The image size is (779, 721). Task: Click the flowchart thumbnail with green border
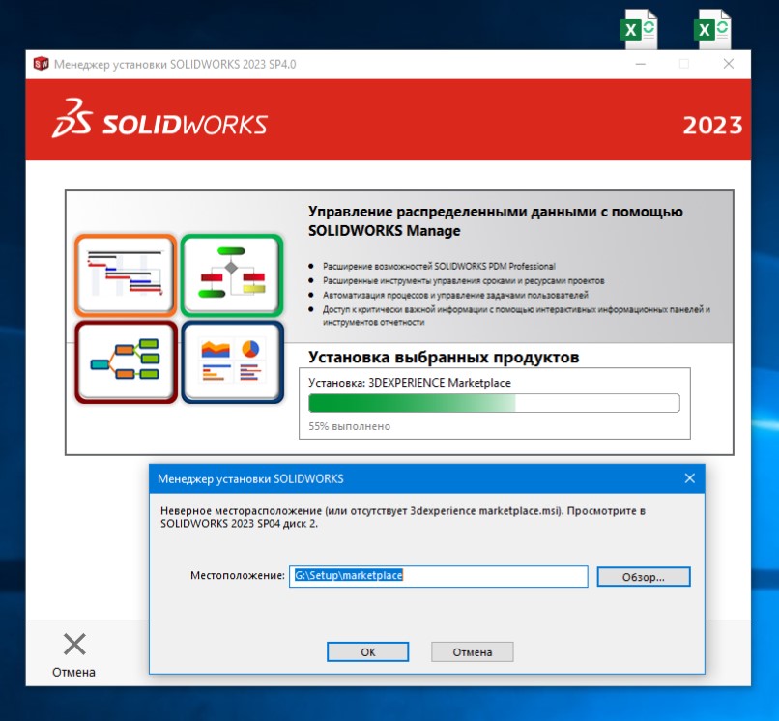pos(232,275)
